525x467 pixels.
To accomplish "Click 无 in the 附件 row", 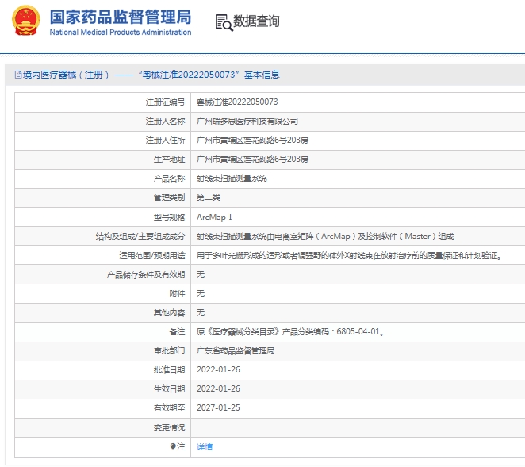I will tap(201, 294).
